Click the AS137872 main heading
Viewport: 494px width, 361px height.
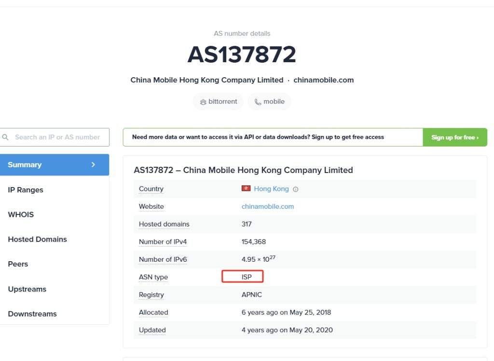(x=242, y=54)
